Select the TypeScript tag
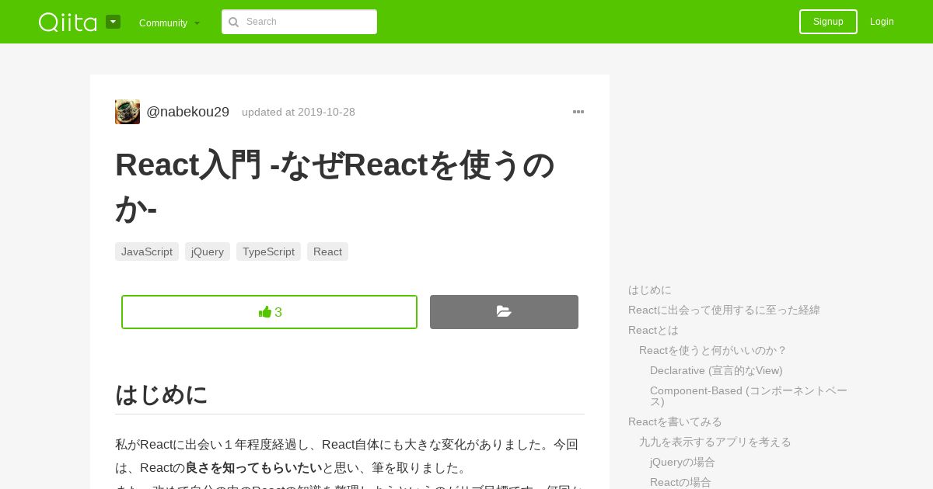The image size is (933, 489). point(268,251)
